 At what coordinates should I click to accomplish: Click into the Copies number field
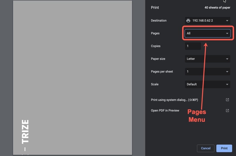click(193, 46)
